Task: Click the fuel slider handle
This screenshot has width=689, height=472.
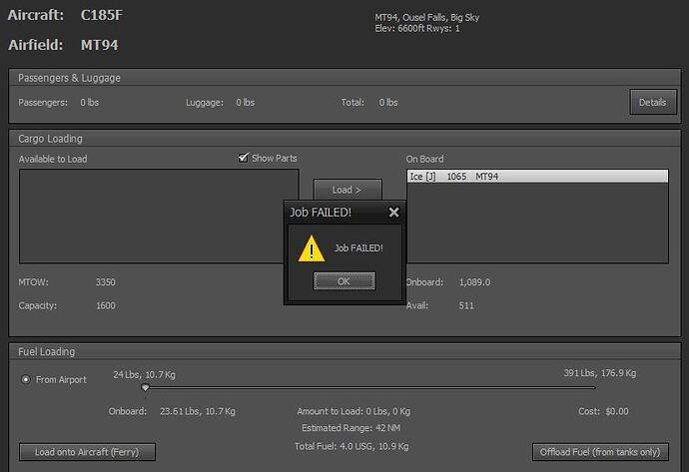Action: (146, 388)
